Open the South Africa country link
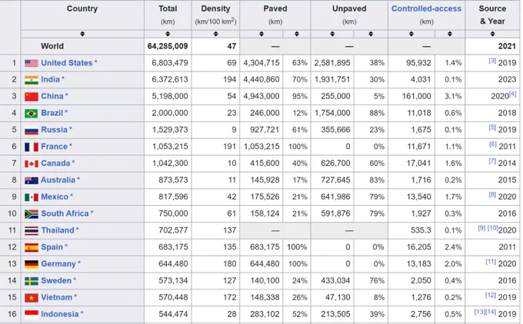Image resolution: width=523 pixels, height=324 pixels. tap(65, 213)
